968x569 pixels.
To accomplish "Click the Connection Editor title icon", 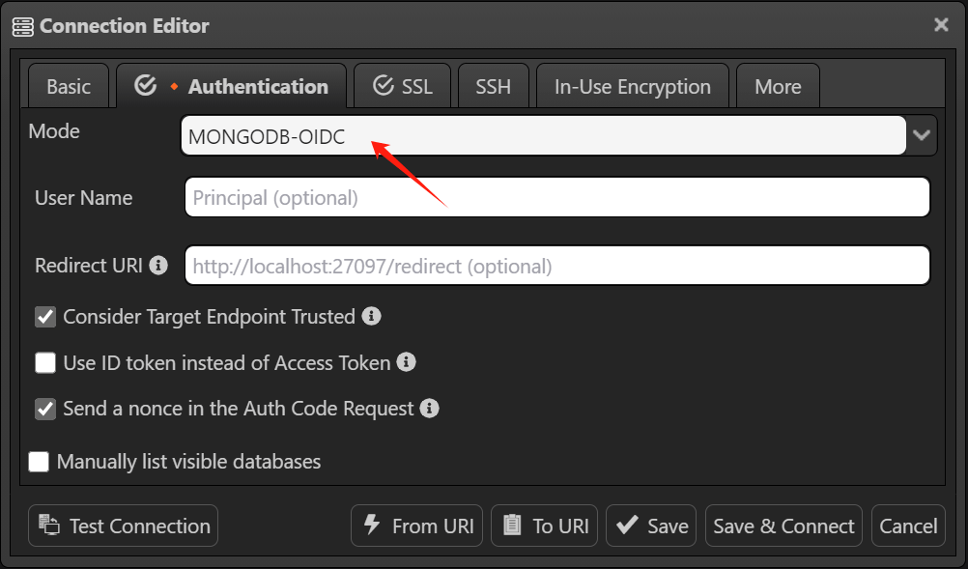I will 22,26.
